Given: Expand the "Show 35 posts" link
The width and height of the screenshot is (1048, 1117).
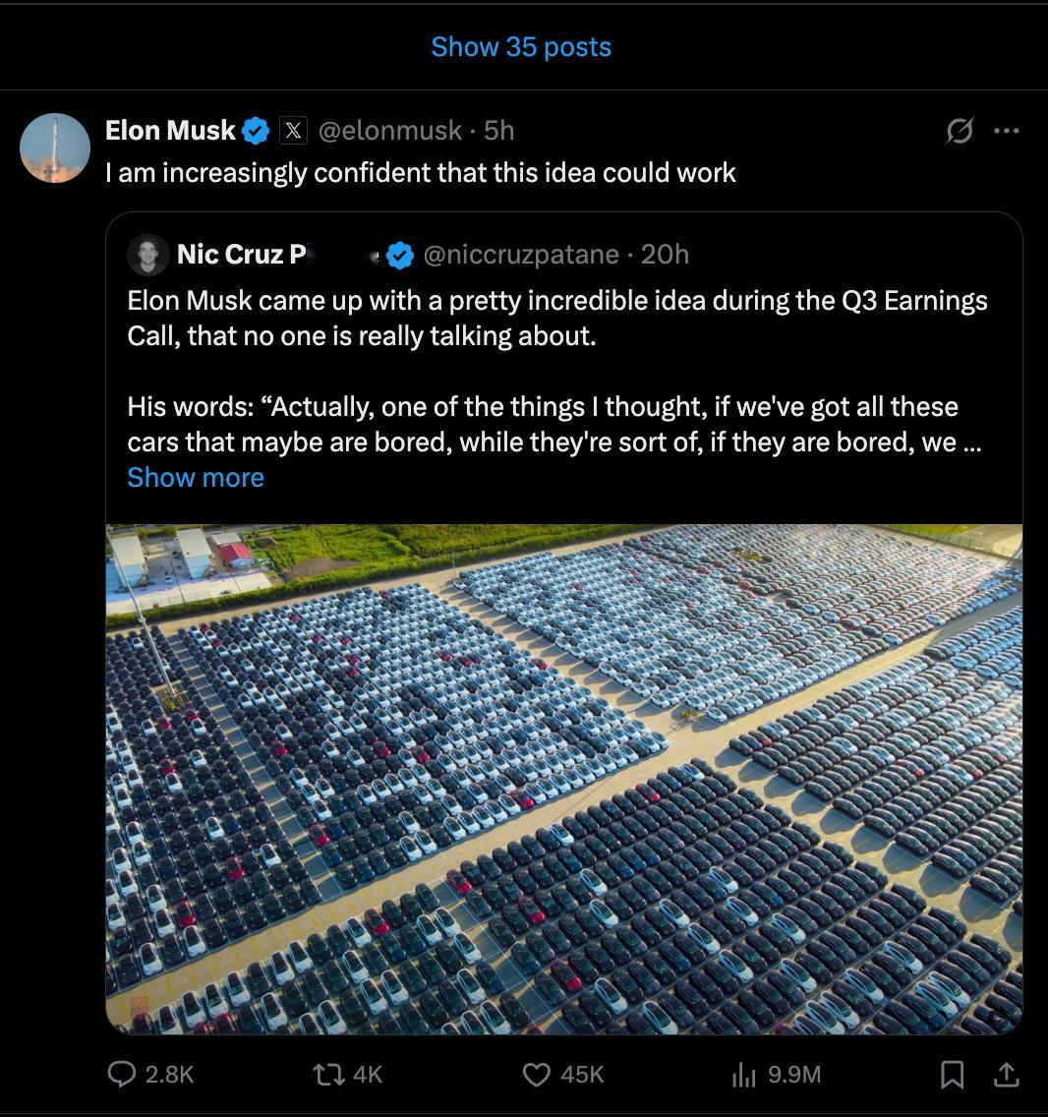Looking at the screenshot, I should click(521, 46).
